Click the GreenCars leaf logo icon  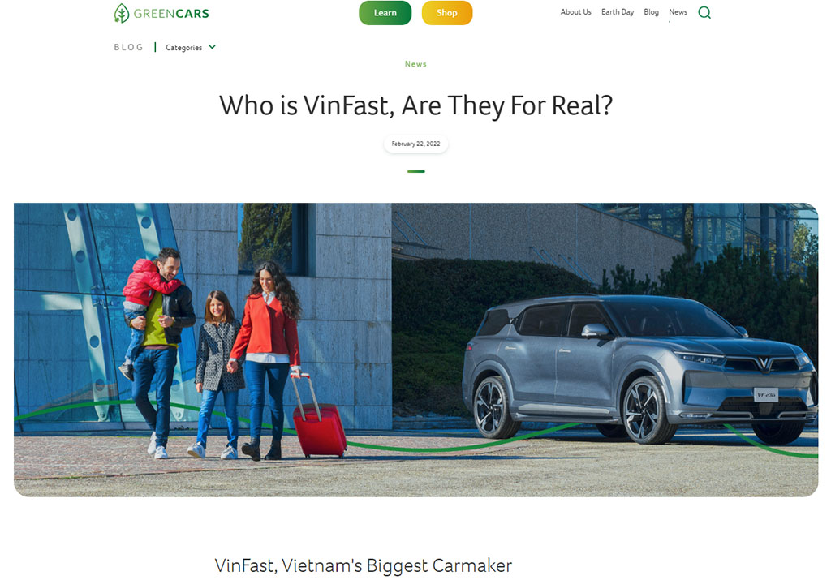point(122,13)
